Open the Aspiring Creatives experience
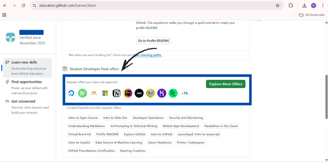Viewport: 328px width, 162px height. click(133, 150)
